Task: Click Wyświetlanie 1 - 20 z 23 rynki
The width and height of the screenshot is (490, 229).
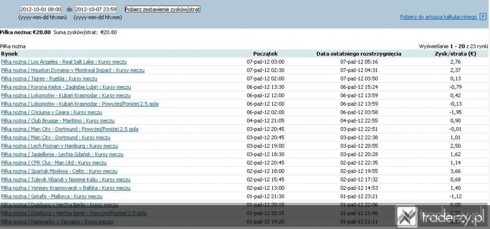Action: click(x=453, y=46)
